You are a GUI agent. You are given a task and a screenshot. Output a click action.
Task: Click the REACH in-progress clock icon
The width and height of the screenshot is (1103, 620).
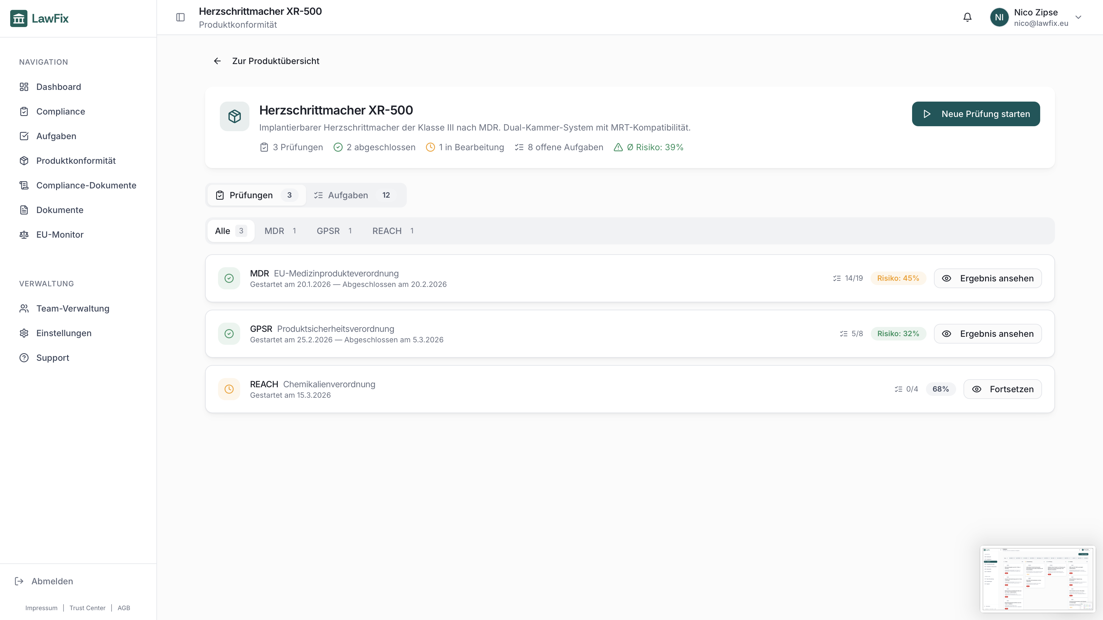click(229, 389)
